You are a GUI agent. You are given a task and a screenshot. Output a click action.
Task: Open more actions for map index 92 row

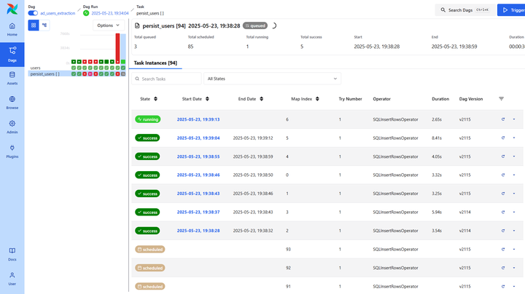[x=514, y=268]
